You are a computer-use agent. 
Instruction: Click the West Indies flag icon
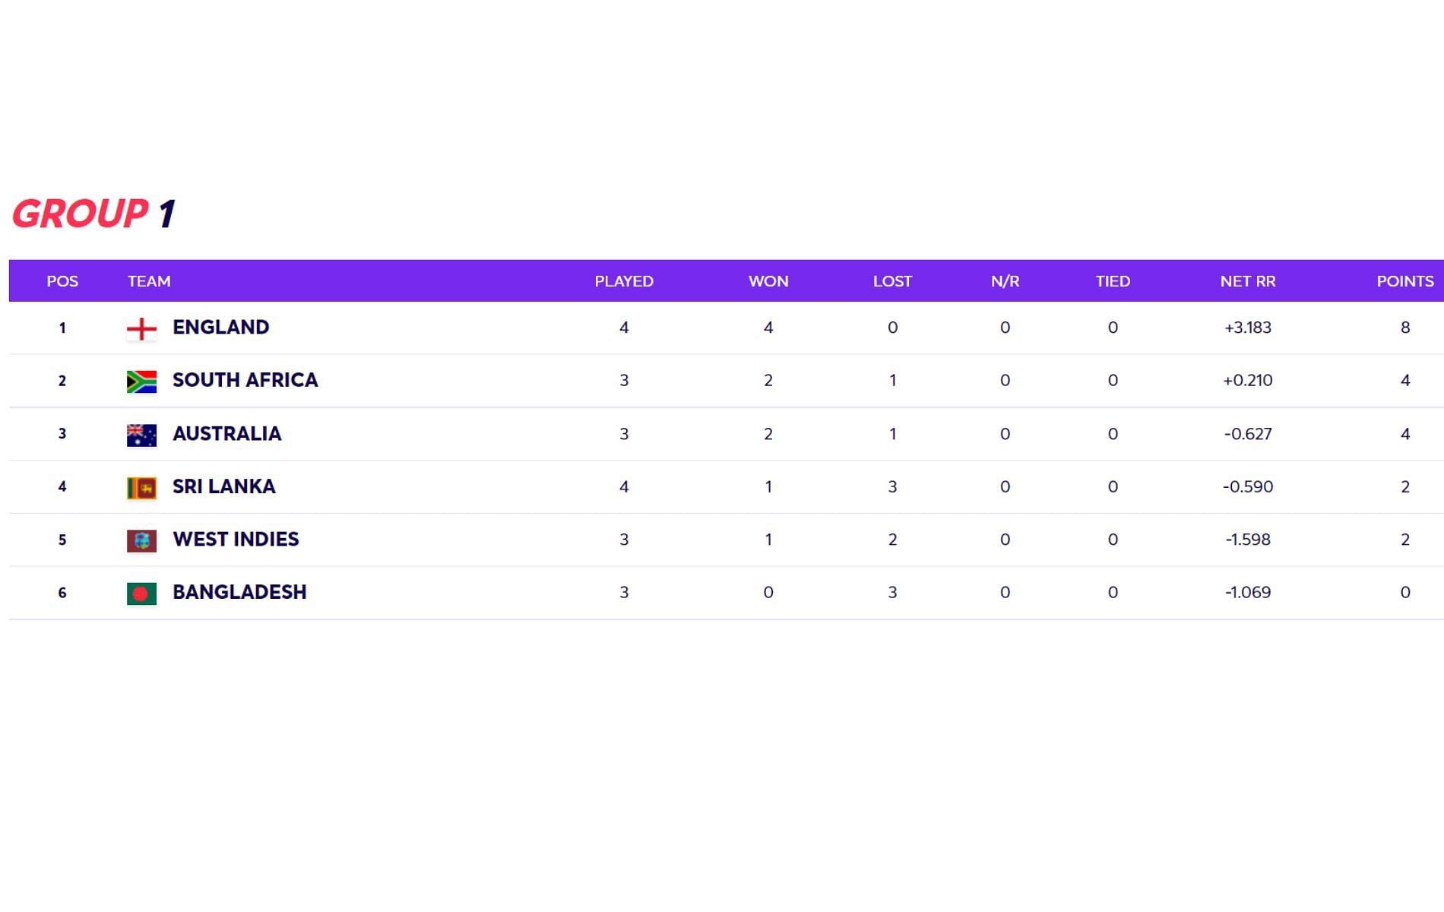(141, 540)
